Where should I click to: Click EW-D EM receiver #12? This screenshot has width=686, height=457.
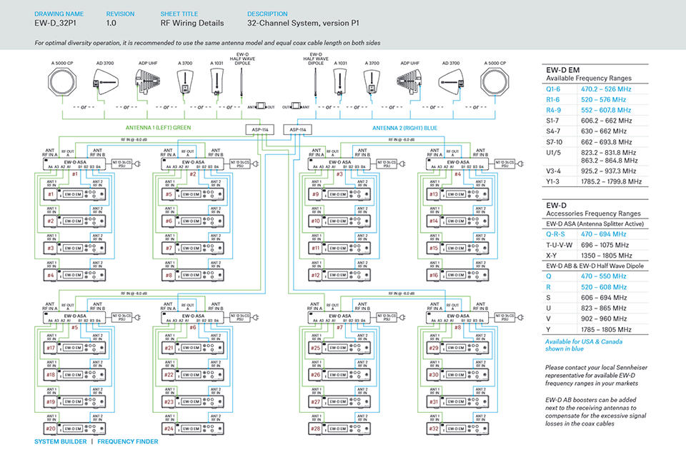339,275
